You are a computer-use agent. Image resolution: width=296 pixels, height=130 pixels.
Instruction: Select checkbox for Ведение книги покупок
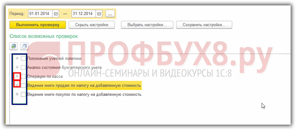(x=23, y=95)
